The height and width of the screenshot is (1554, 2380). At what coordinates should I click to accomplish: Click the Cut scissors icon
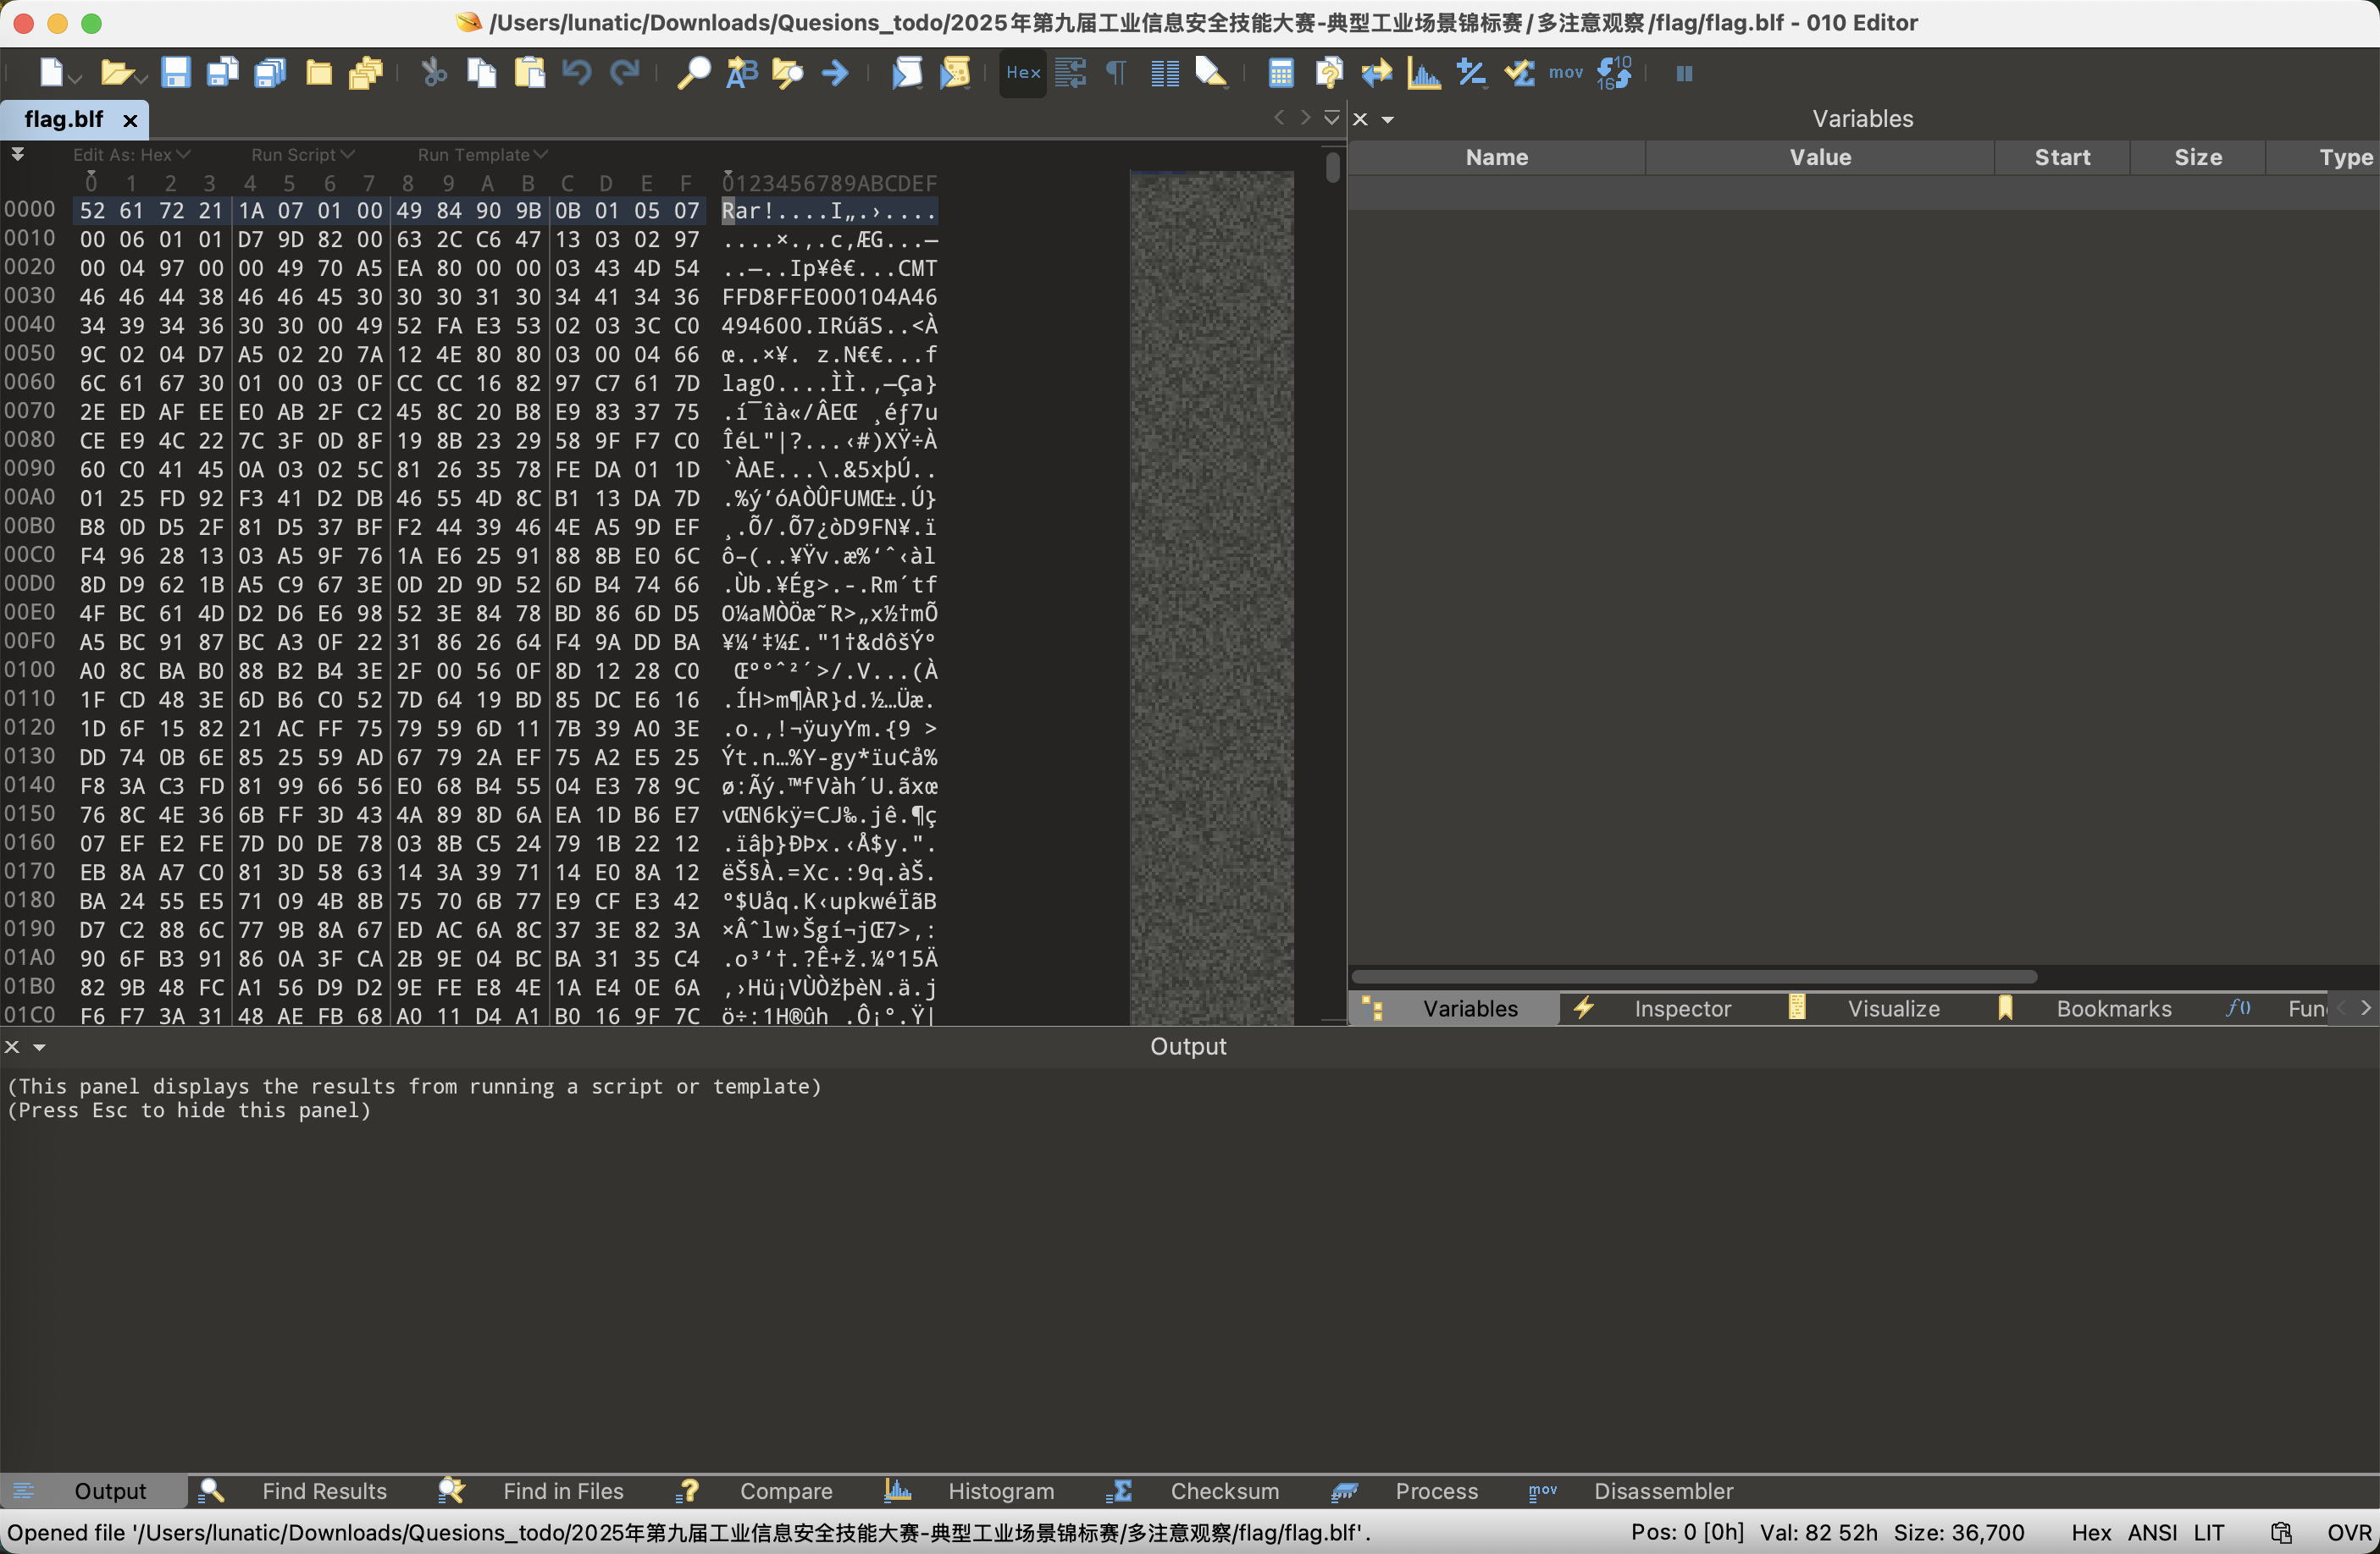point(434,72)
